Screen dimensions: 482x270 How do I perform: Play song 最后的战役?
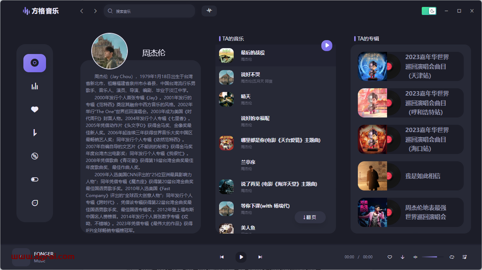tap(276, 55)
